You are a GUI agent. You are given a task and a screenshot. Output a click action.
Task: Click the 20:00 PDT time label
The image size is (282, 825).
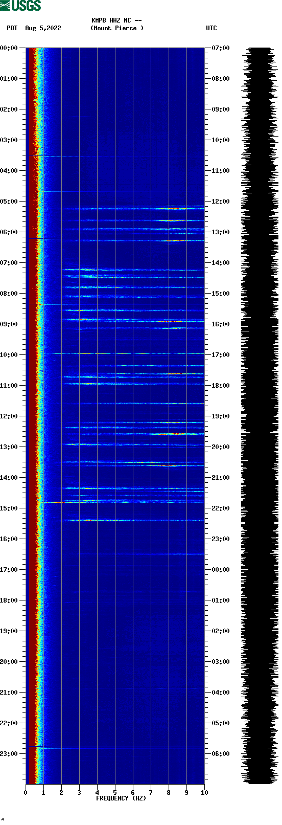[x=9, y=662]
